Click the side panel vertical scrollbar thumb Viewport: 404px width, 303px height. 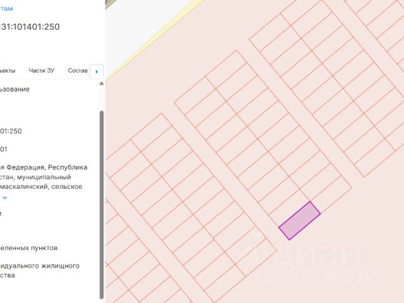pos(102,205)
